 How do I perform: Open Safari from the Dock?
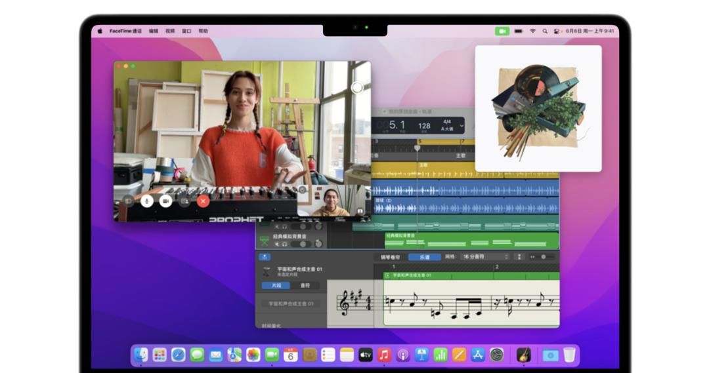pos(178,355)
